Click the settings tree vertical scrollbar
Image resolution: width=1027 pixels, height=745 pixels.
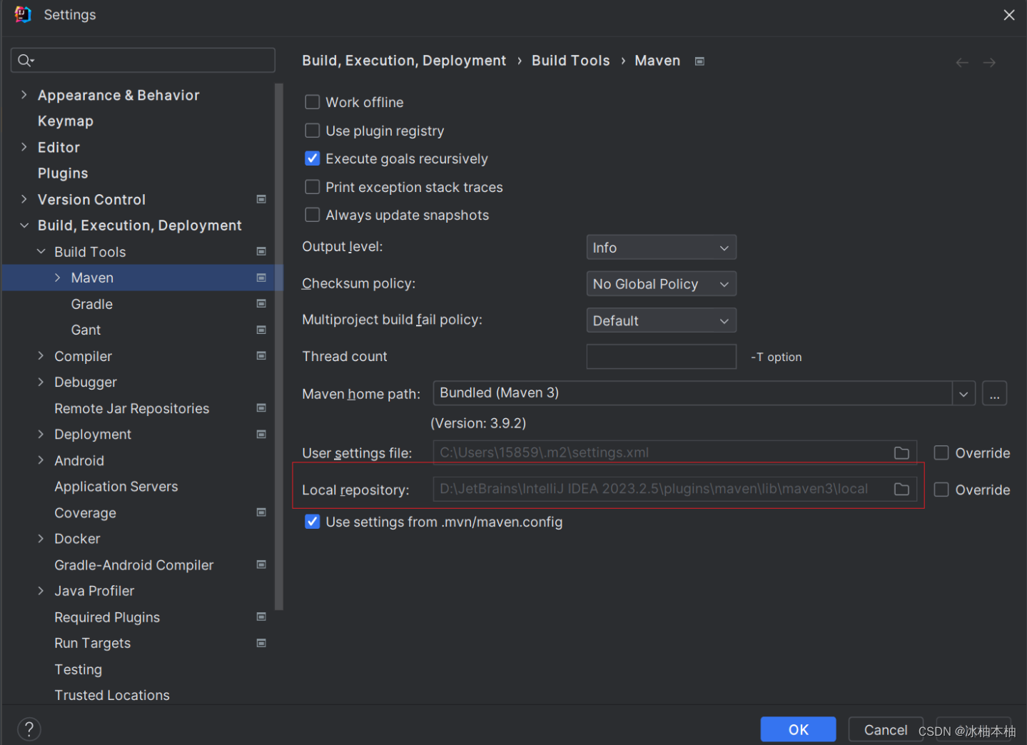pyautogui.click(x=279, y=347)
